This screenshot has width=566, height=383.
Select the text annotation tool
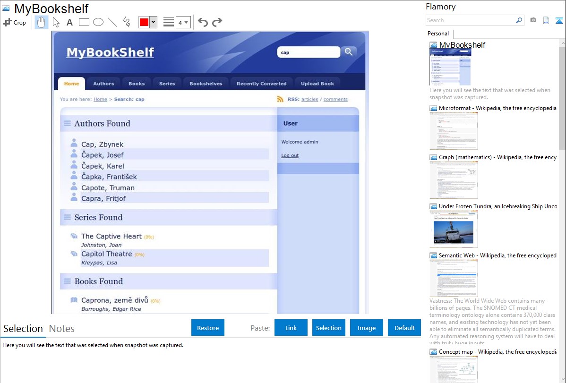(69, 22)
